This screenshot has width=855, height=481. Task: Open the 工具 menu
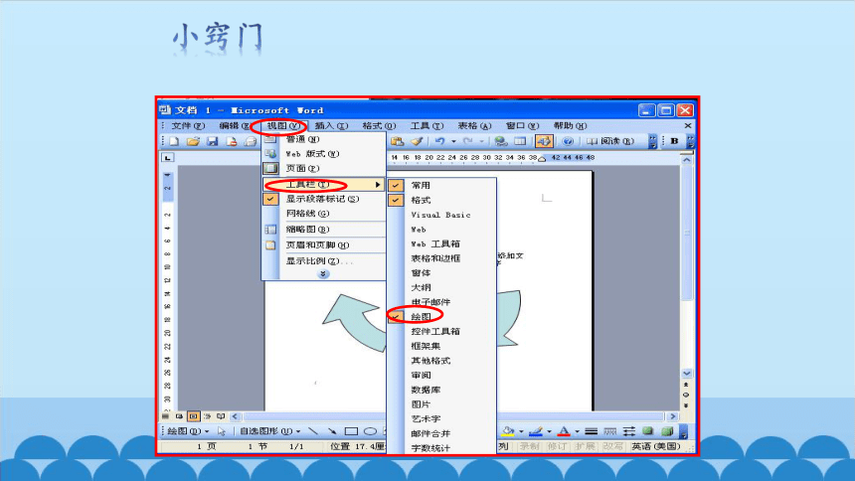click(x=427, y=126)
